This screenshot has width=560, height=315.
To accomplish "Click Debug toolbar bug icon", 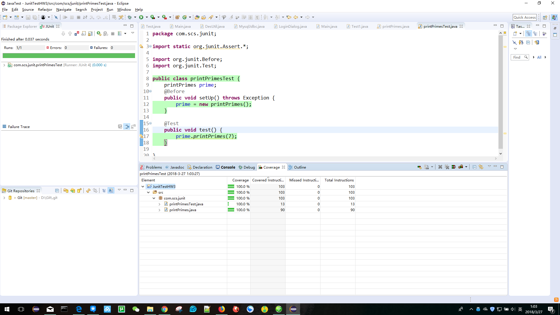I will [x=130, y=17].
